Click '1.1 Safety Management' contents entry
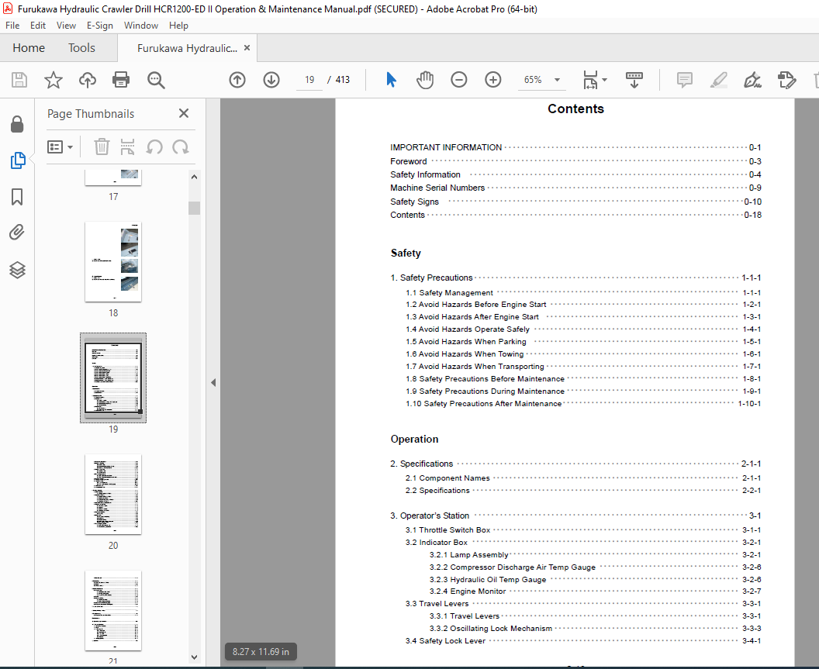The width and height of the screenshot is (819, 669). 583,293
